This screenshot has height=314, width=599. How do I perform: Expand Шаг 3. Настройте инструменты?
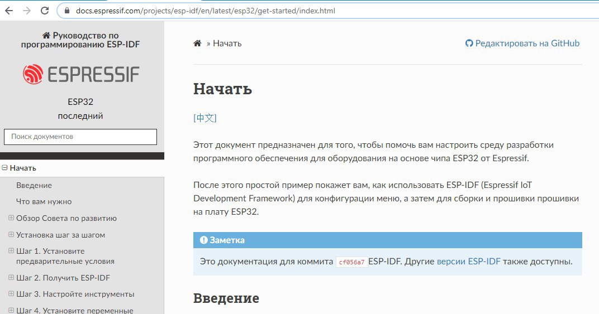pyautogui.click(x=11, y=294)
